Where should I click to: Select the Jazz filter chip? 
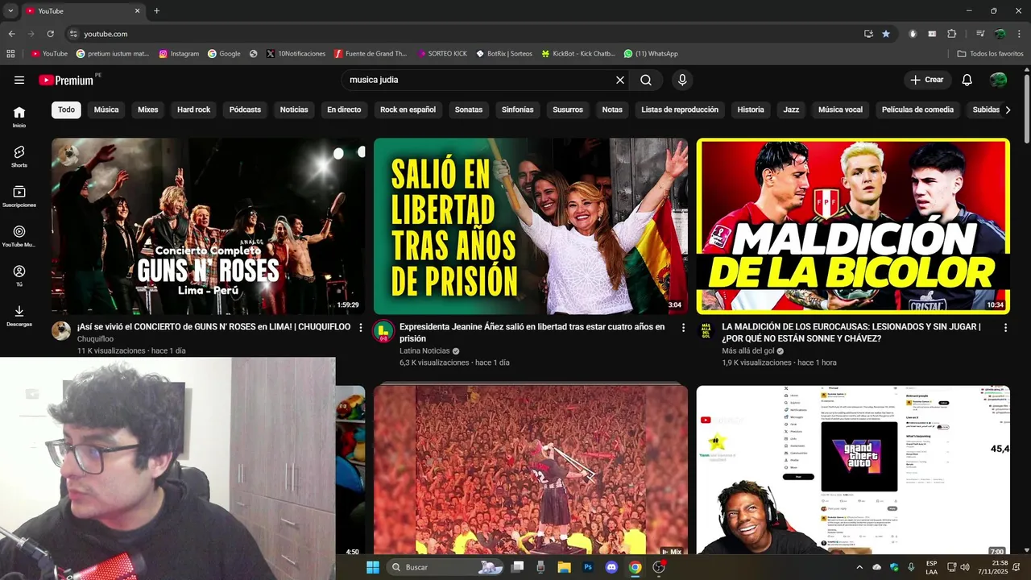pos(791,110)
